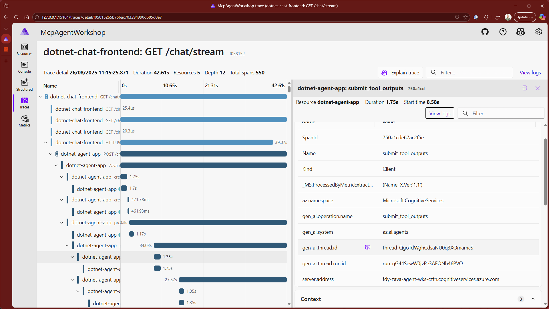Collapse the Context section chevron
The width and height of the screenshot is (549, 309).
[x=533, y=299]
